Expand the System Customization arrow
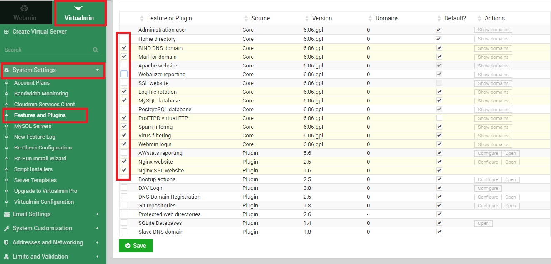The width and height of the screenshot is (551, 264). [98, 229]
